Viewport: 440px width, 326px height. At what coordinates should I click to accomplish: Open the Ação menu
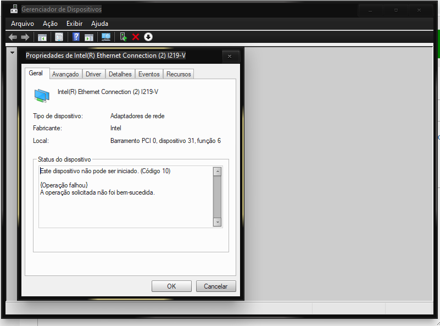click(x=50, y=24)
